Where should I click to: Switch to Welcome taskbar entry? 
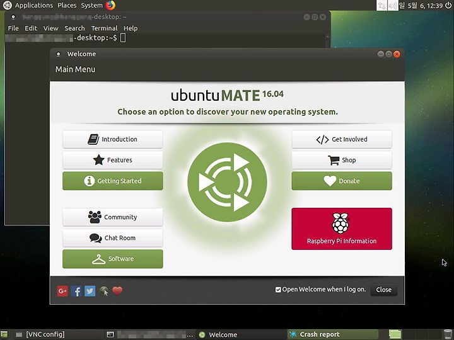point(240,334)
